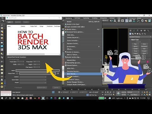Open the Camera dropdown in Batch Render
The width and height of the screenshot is (152, 114).
click(33, 77)
